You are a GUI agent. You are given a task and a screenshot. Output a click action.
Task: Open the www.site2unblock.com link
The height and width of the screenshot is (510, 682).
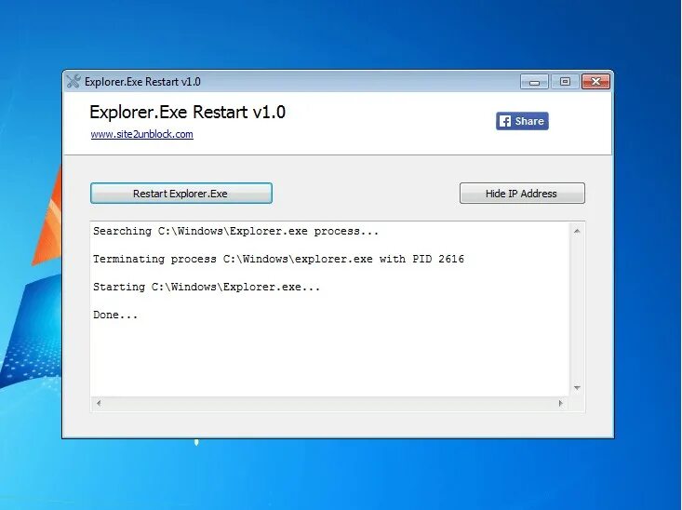click(x=141, y=134)
